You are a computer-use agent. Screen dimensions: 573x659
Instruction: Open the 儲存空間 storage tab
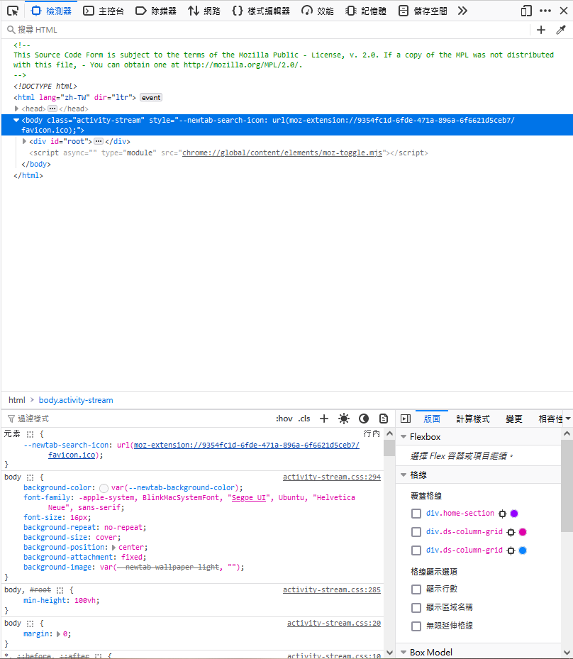(x=423, y=11)
